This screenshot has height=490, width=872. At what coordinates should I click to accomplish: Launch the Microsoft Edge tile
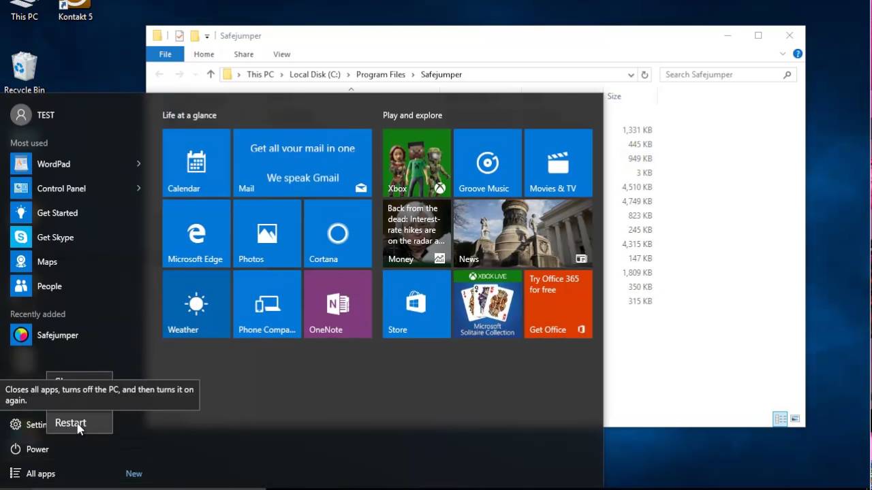(x=196, y=233)
